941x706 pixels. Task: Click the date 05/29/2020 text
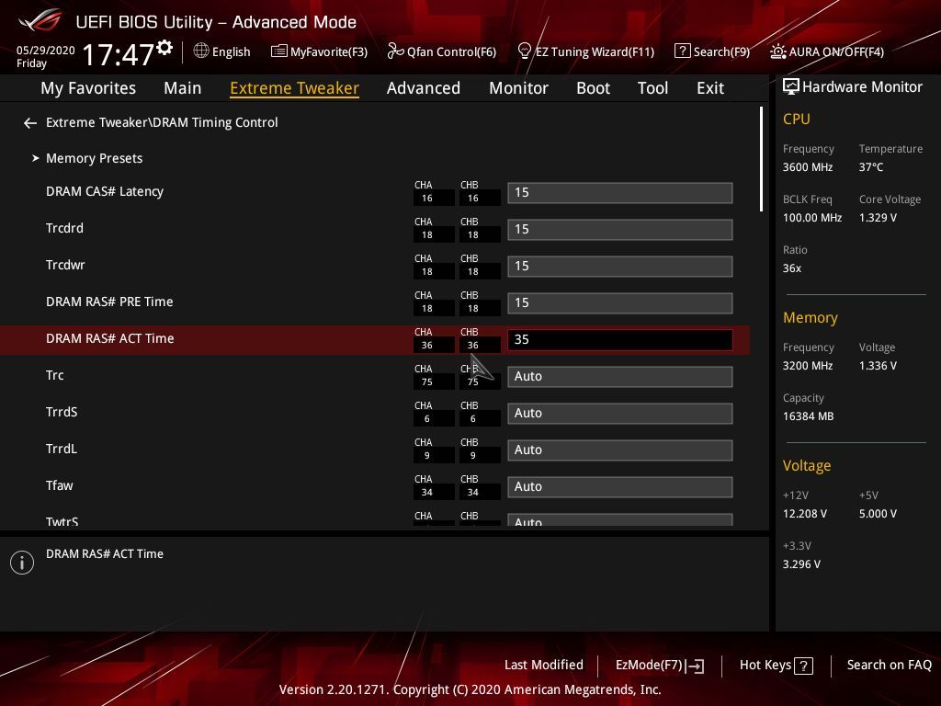[46, 51]
